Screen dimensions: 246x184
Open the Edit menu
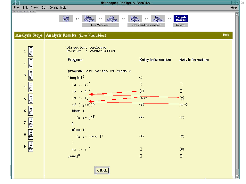[25, 7]
